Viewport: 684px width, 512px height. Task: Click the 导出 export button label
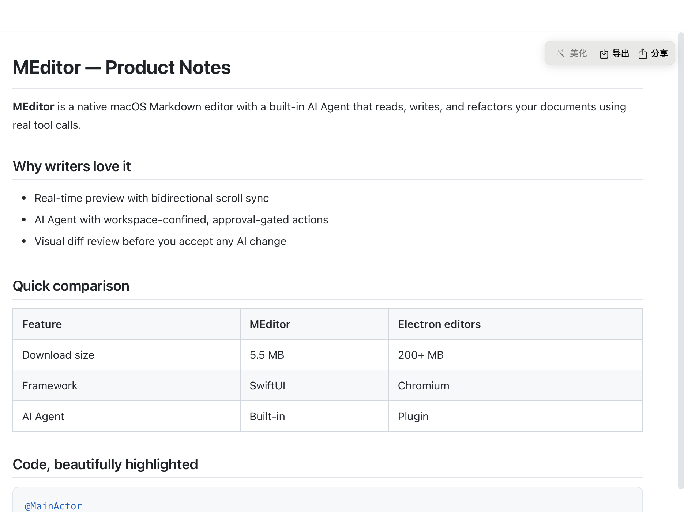(621, 53)
